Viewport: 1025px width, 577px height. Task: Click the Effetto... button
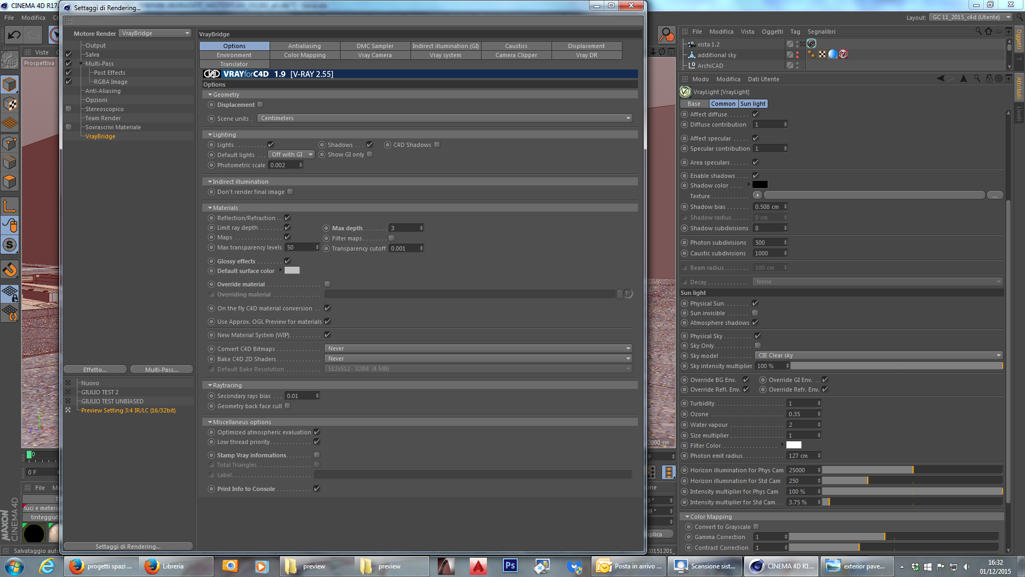point(95,370)
